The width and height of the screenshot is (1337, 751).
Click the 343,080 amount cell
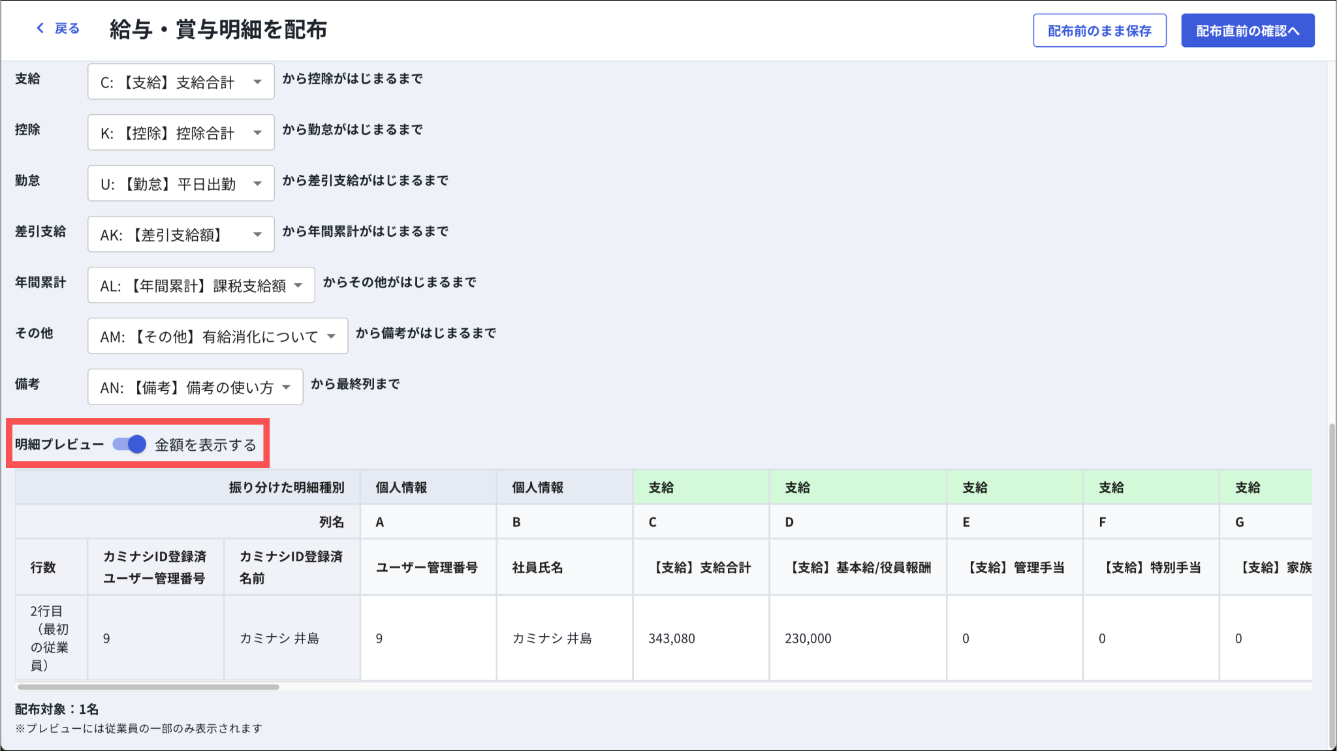[x=672, y=638]
